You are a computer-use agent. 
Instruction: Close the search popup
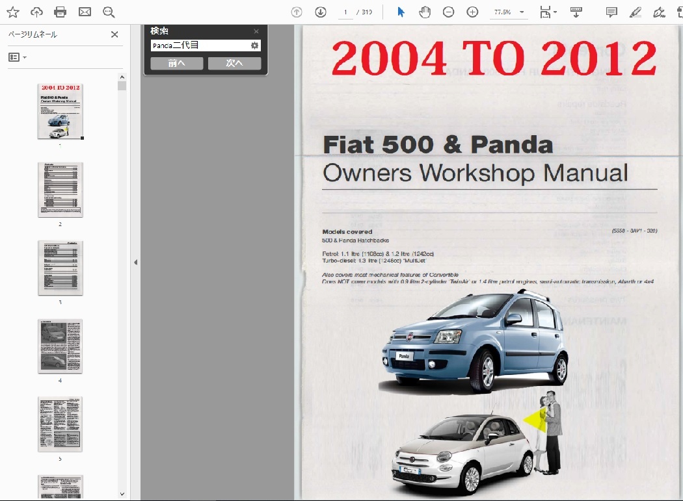pyautogui.click(x=256, y=31)
